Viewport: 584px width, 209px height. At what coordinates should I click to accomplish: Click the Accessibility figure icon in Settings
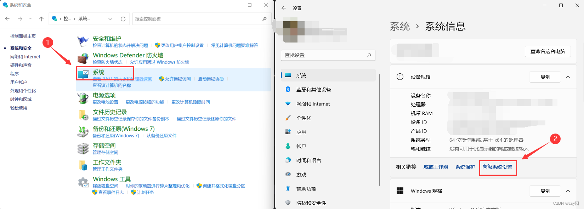[x=288, y=189]
